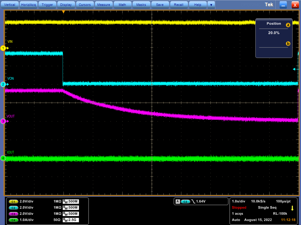Open the Cursors menu
This screenshot has height=225, width=301.
(x=85, y=5)
